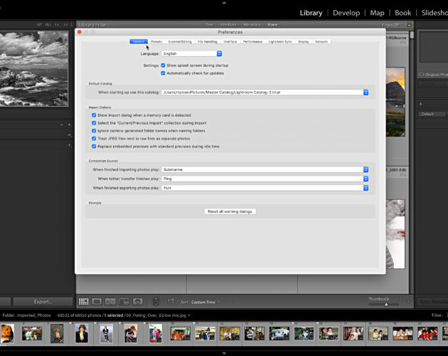Switch to the Presets tab
This screenshot has width=448, height=356.
(x=156, y=41)
